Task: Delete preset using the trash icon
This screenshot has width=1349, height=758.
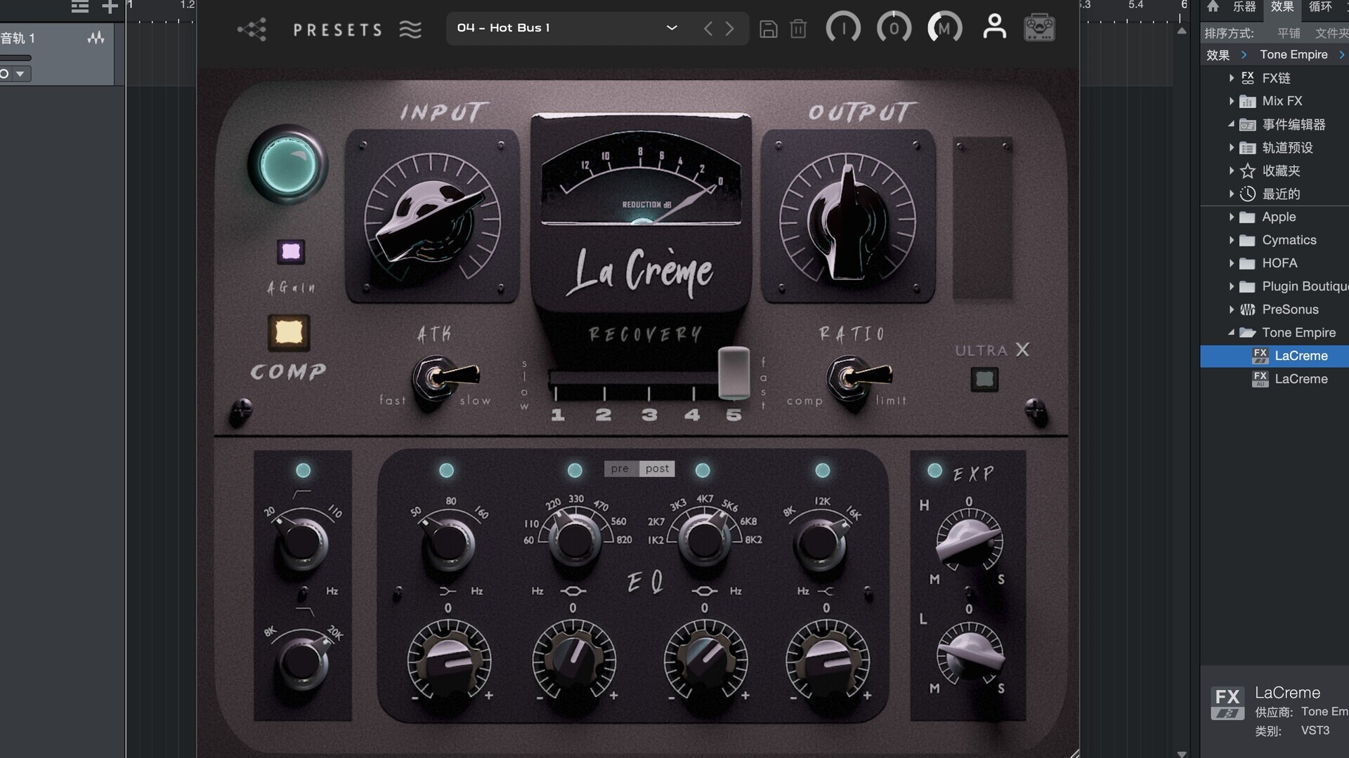Action: [798, 29]
